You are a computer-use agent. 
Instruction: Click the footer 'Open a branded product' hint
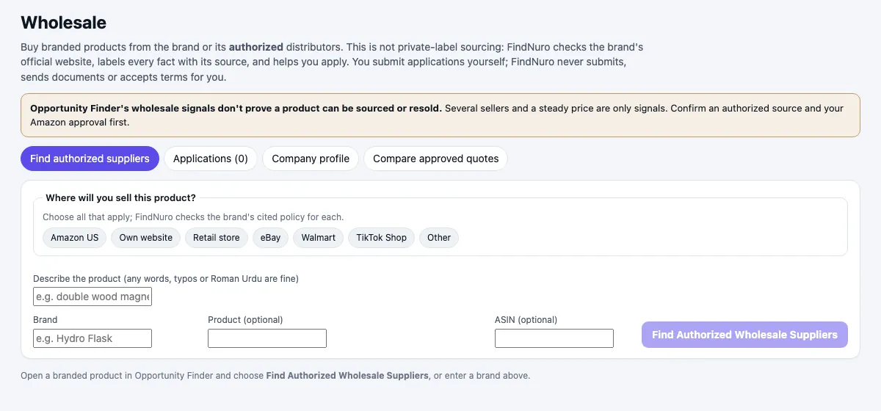(x=275, y=375)
